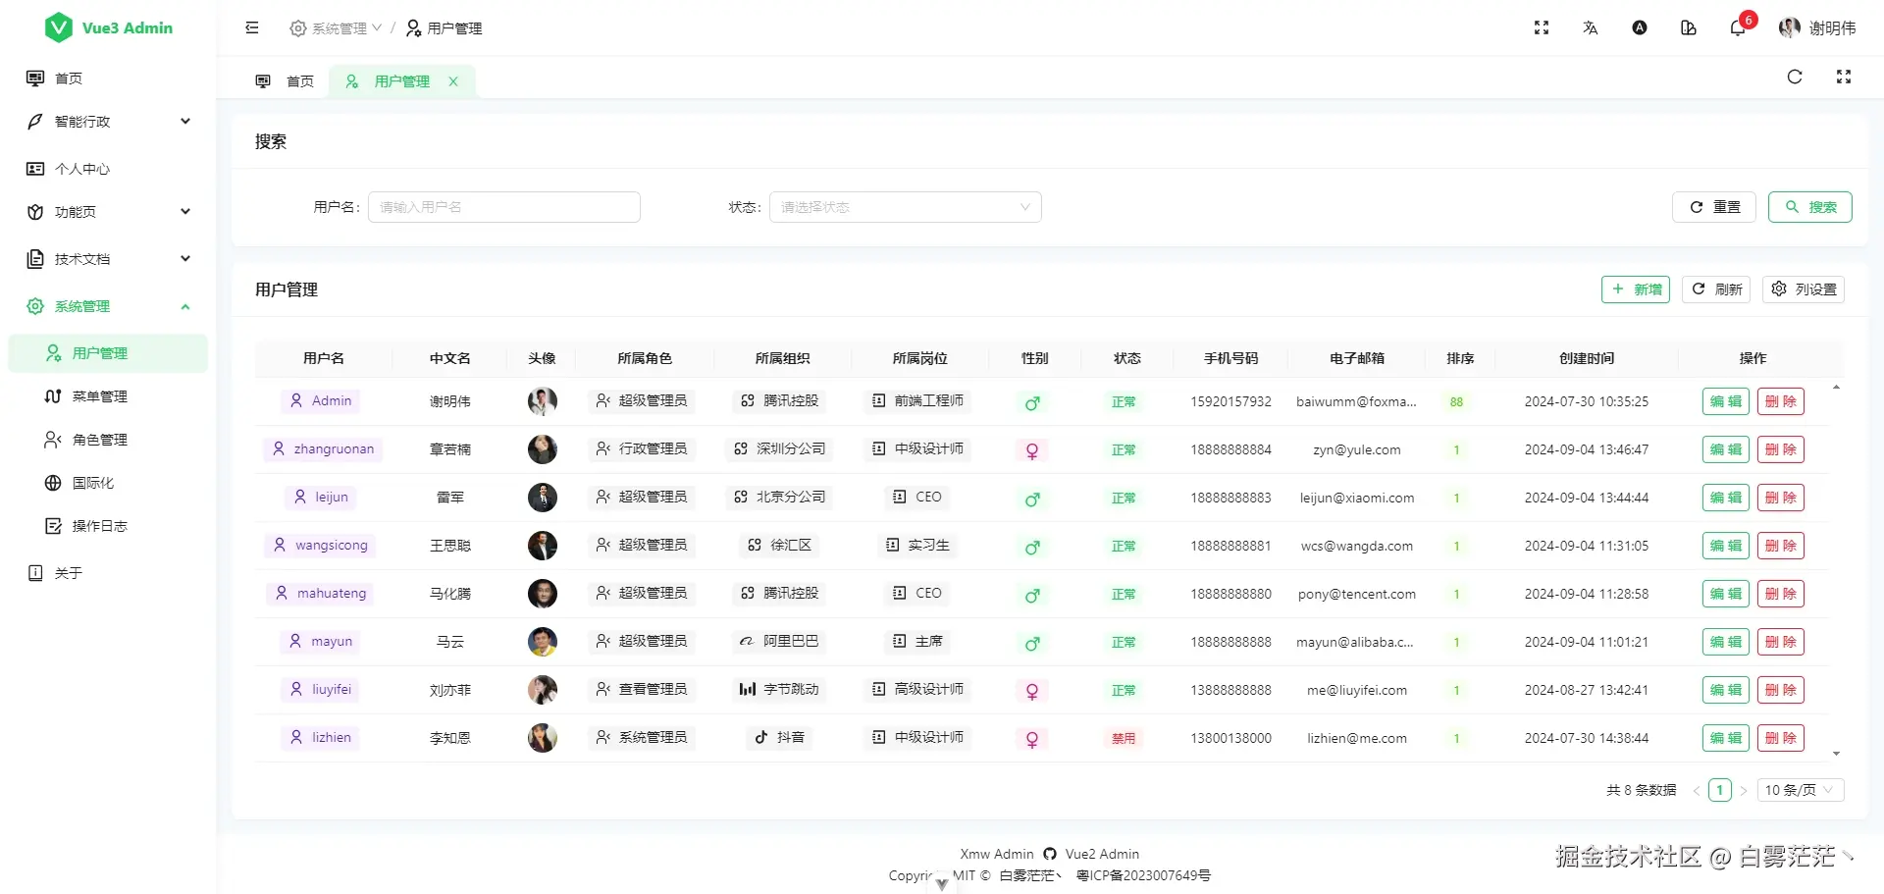
Task: Click the 重置 reset button
Action: 1713,207
